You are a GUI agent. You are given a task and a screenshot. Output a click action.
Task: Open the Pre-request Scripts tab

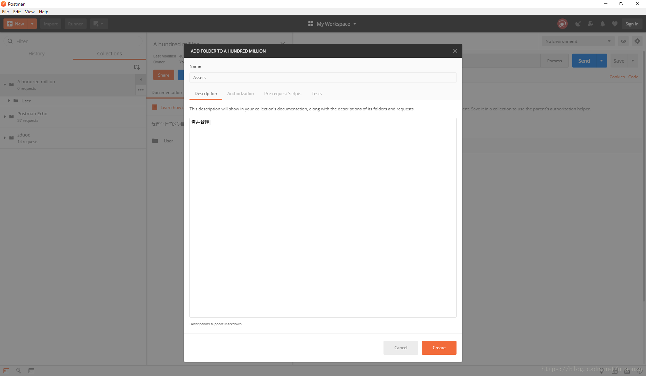click(283, 94)
